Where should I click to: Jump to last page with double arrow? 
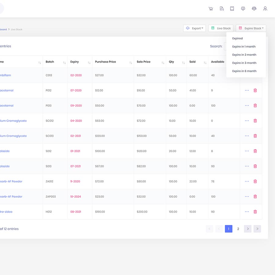[257, 229]
